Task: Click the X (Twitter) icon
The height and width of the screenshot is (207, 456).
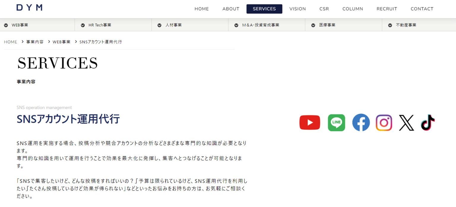Action: click(406, 122)
